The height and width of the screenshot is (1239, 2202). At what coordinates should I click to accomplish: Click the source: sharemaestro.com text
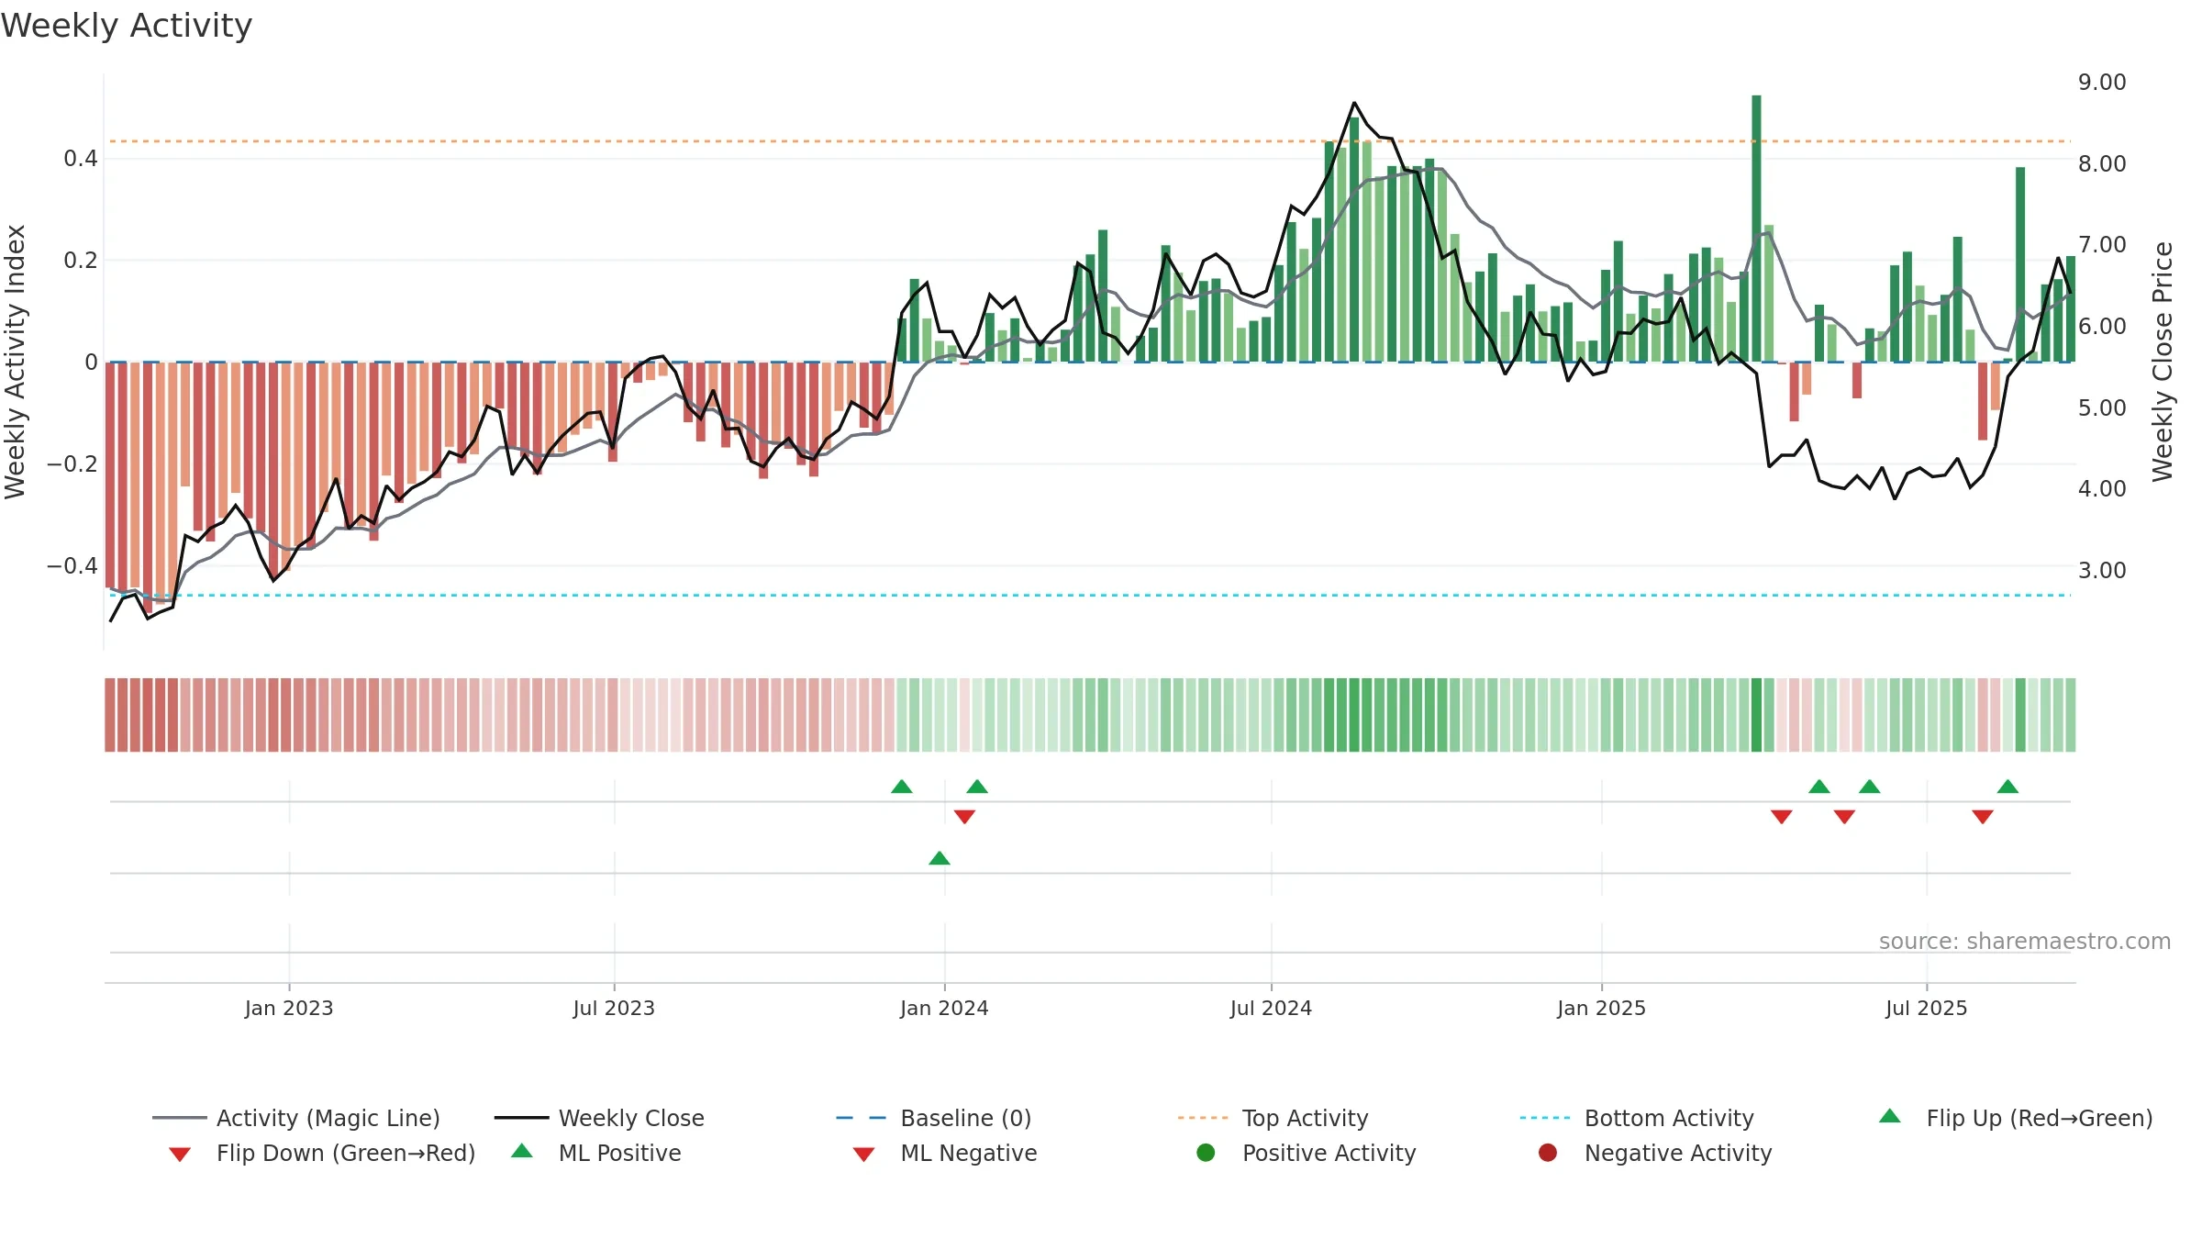click(2025, 942)
